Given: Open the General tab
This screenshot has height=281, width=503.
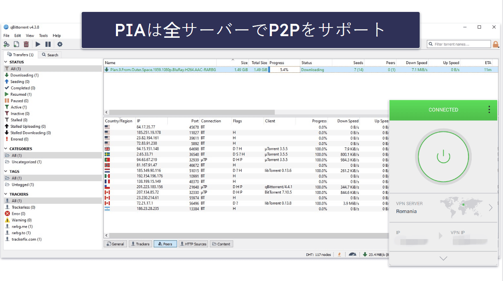Looking at the screenshot, I should click(115, 244).
